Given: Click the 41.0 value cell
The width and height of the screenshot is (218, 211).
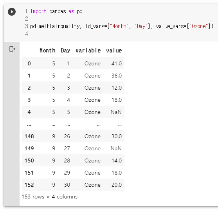Looking at the screenshot, I should pos(117,63).
